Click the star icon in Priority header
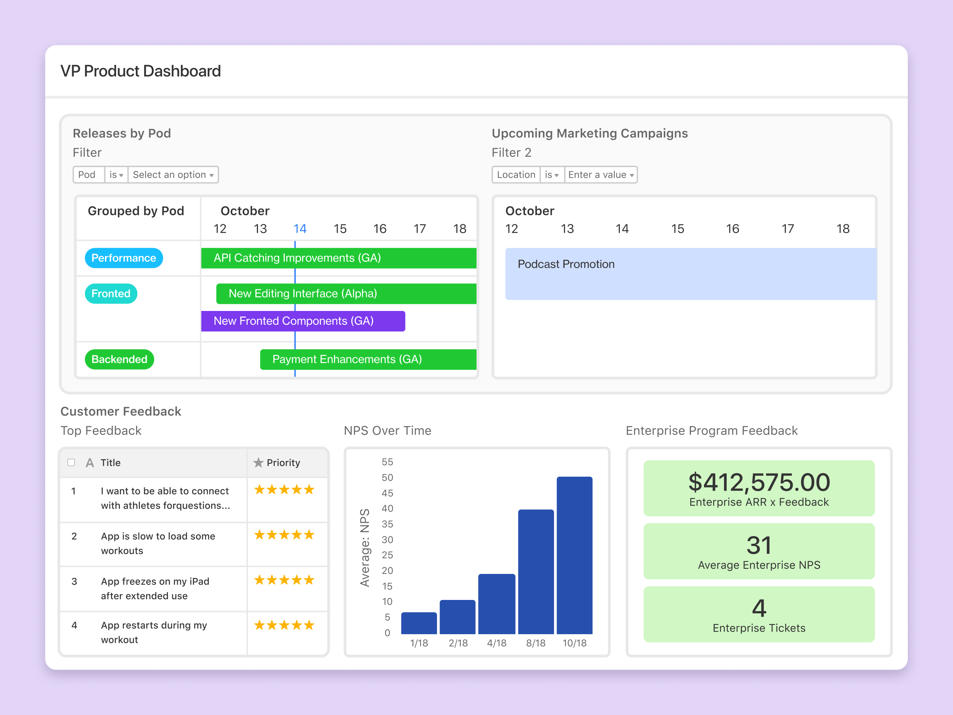 [x=258, y=463]
